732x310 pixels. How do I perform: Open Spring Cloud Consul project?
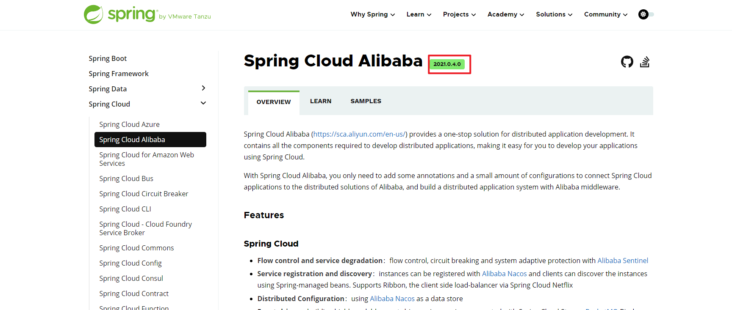click(131, 278)
